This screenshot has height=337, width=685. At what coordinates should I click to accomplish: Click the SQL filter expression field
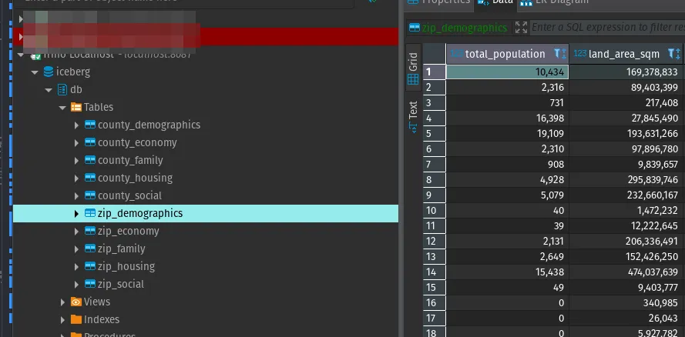[x=605, y=28]
